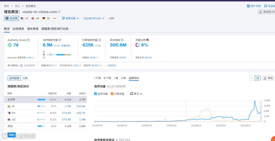Click the US flag in country table
The height and width of the screenshot is (141, 275).
[x=9, y=120]
